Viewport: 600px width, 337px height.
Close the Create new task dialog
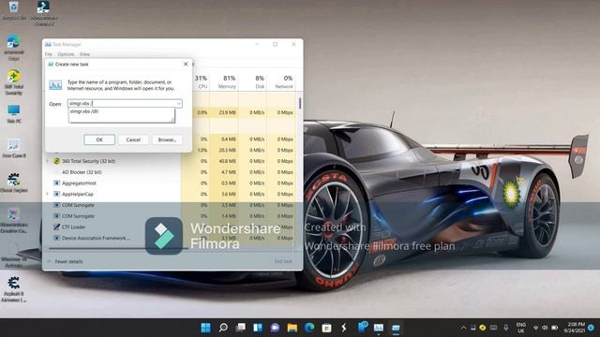pos(186,64)
